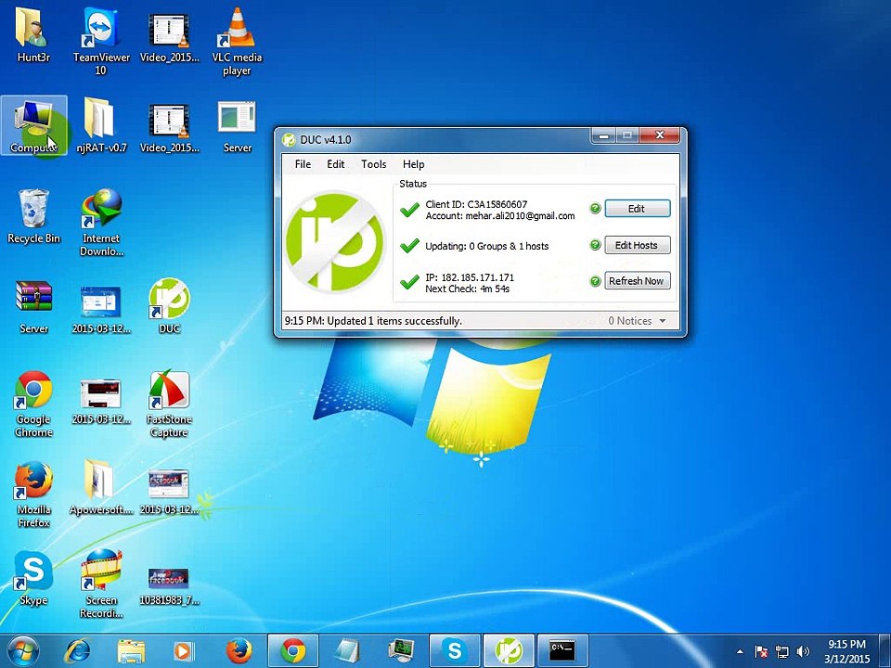Select the Google Chrome desktop shortcut

click(x=33, y=405)
